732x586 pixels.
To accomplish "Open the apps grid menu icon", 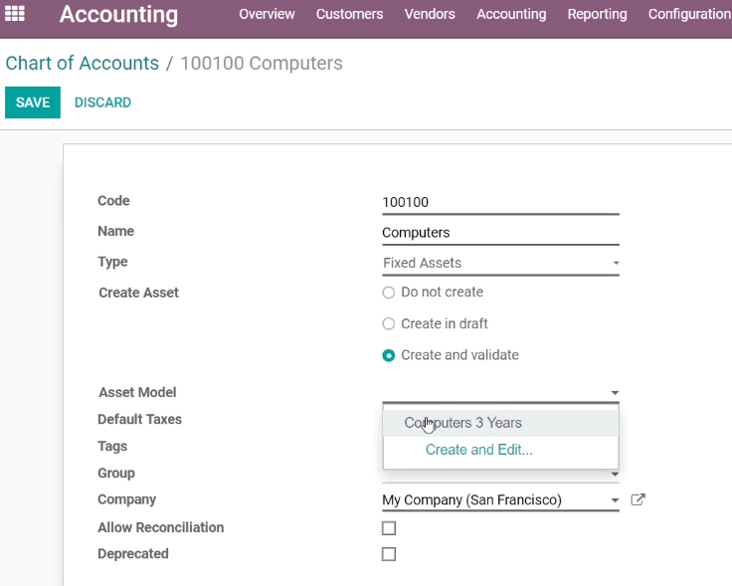I will pos(15,14).
